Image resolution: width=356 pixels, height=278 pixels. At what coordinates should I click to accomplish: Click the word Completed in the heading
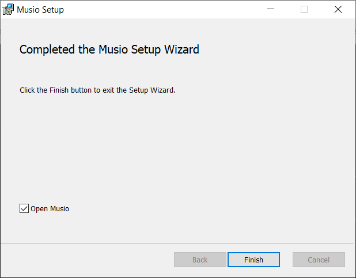point(47,50)
